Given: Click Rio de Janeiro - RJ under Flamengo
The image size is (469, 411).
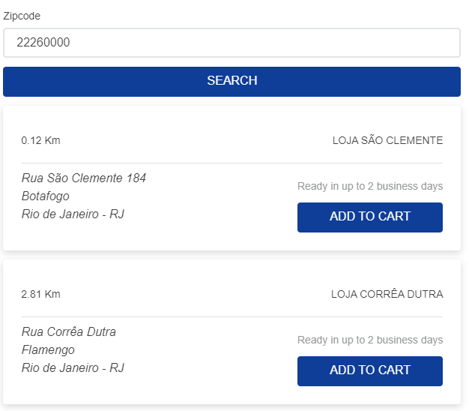Looking at the screenshot, I should [x=73, y=367].
